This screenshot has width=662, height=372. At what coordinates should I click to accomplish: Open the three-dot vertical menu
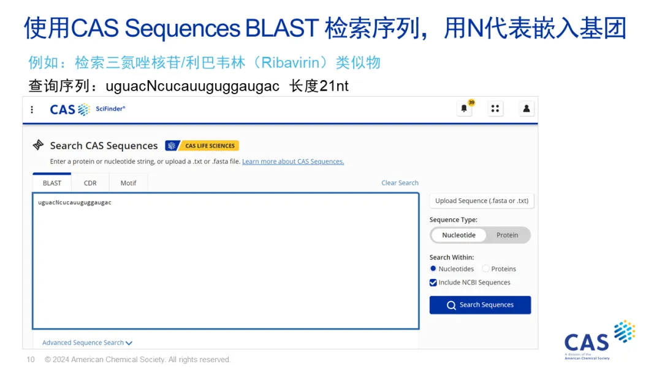click(32, 110)
